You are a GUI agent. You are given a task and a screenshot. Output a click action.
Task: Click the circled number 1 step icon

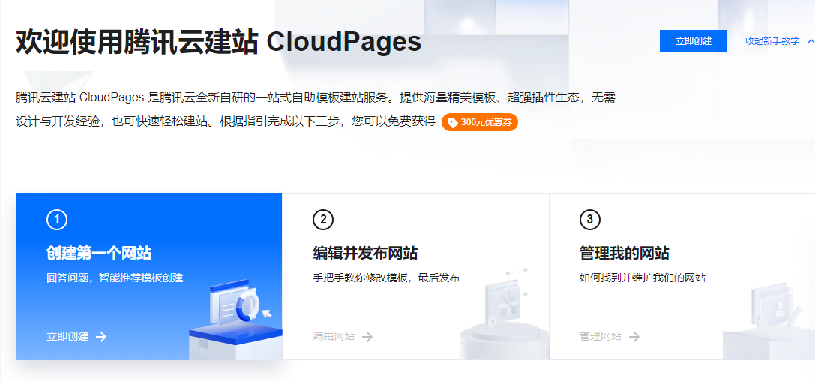tap(57, 220)
